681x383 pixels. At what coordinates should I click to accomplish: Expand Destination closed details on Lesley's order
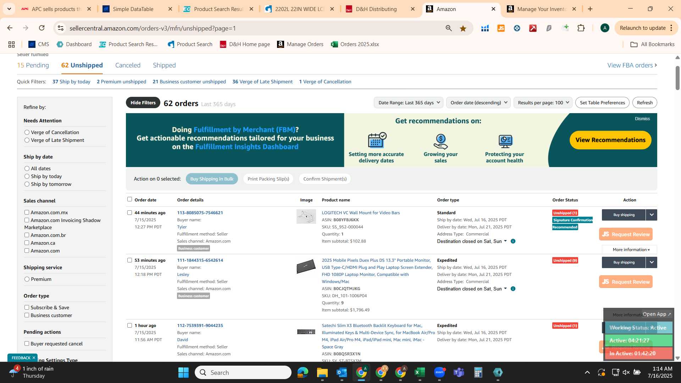[505, 289]
